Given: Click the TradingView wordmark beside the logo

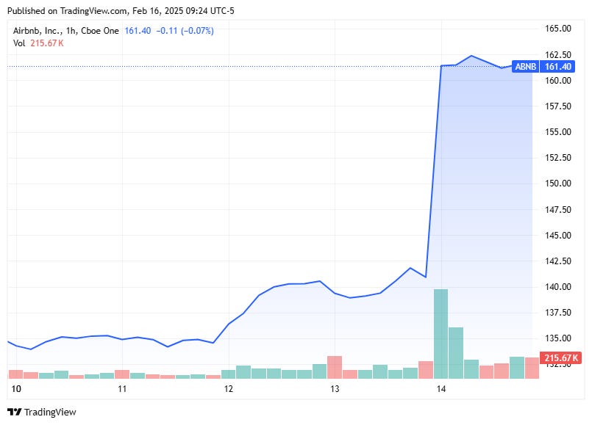Looking at the screenshot, I should point(50,413).
